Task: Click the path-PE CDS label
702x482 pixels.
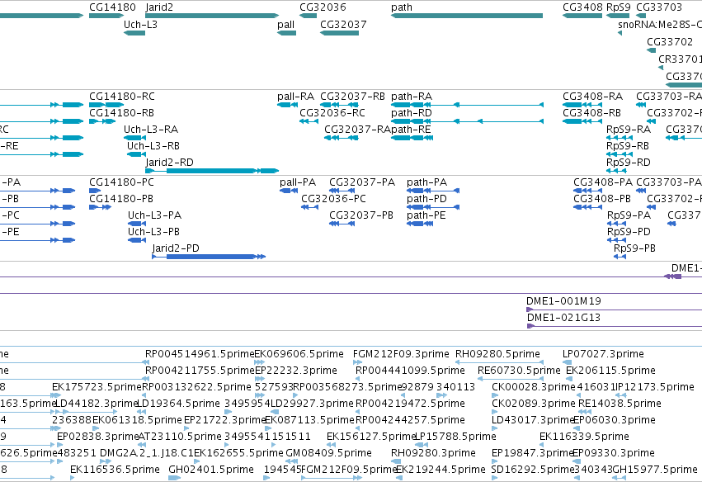Action: pos(426,215)
